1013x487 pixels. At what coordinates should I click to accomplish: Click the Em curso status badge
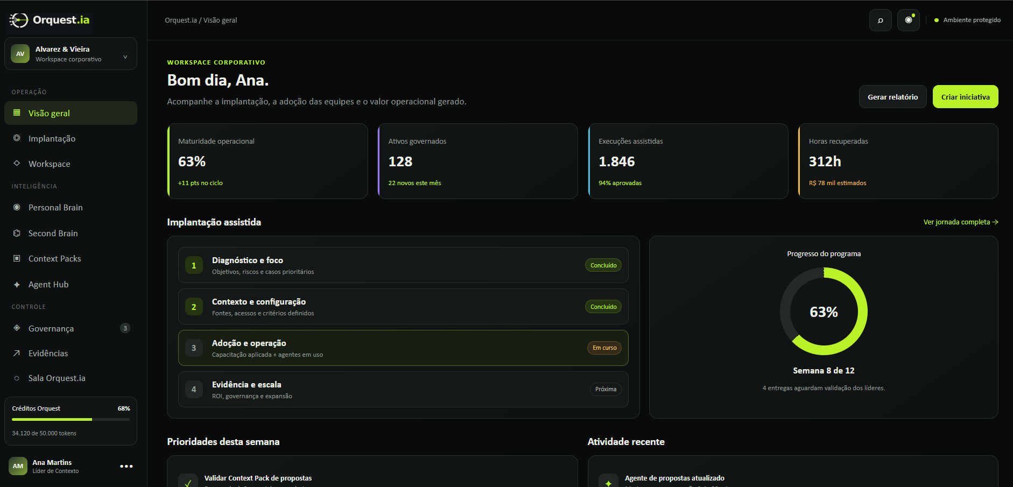coord(604,348)
